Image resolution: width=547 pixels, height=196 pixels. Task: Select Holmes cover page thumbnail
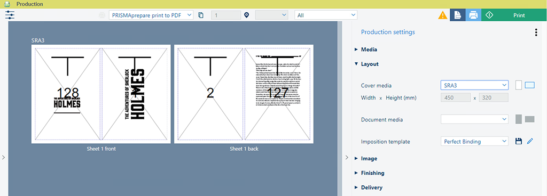[135, 94]
